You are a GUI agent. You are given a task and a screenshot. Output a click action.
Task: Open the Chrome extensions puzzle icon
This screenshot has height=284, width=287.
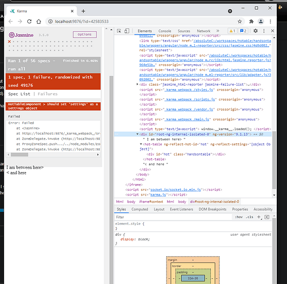tap(251, 22)
